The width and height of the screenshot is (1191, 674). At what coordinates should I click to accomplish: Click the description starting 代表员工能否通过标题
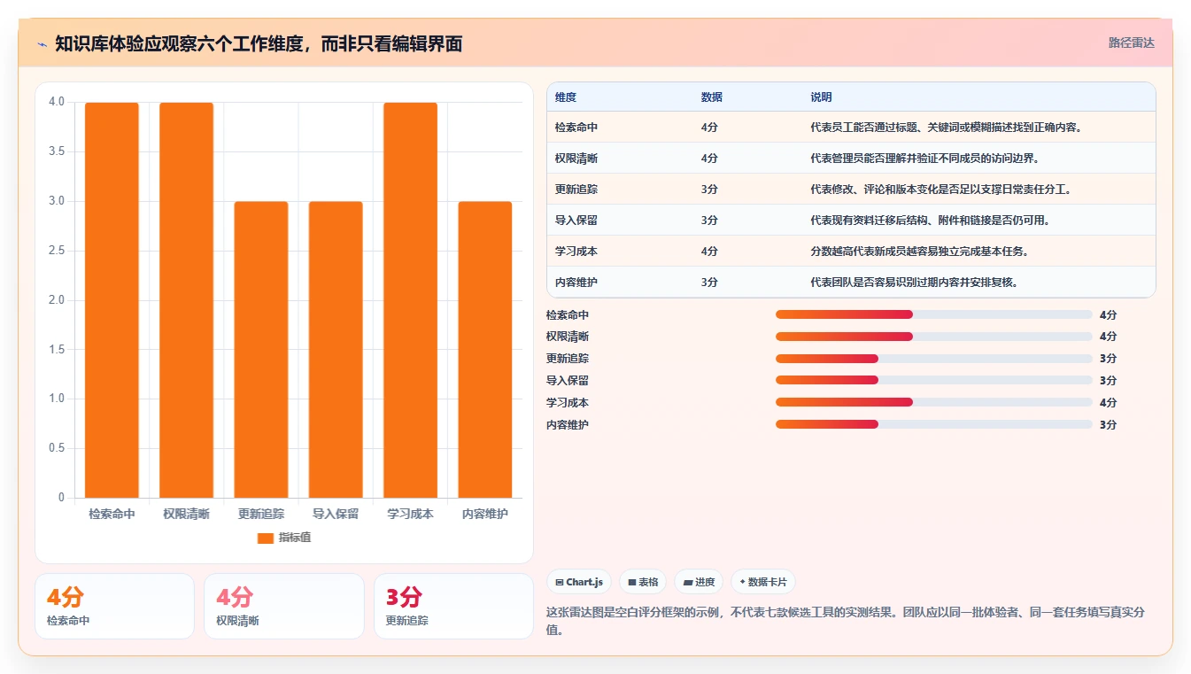pyautogui.click(x=946, y=128)
